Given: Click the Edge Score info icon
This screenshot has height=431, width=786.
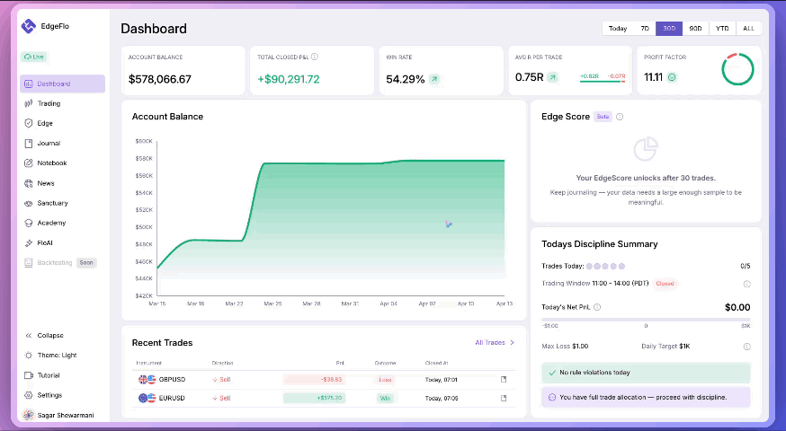Looking at the screenshot, I should [620, 117].
